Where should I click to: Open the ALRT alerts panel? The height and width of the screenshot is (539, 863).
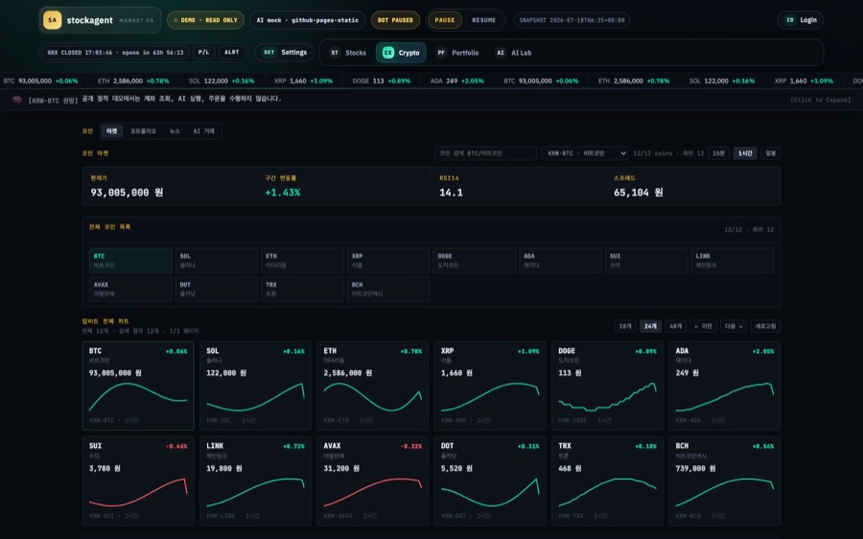pos(232,53)
